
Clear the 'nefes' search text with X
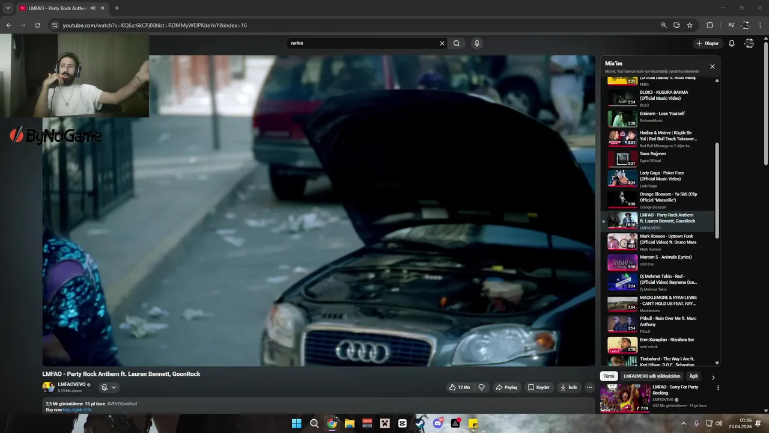(x=442, y=43)
